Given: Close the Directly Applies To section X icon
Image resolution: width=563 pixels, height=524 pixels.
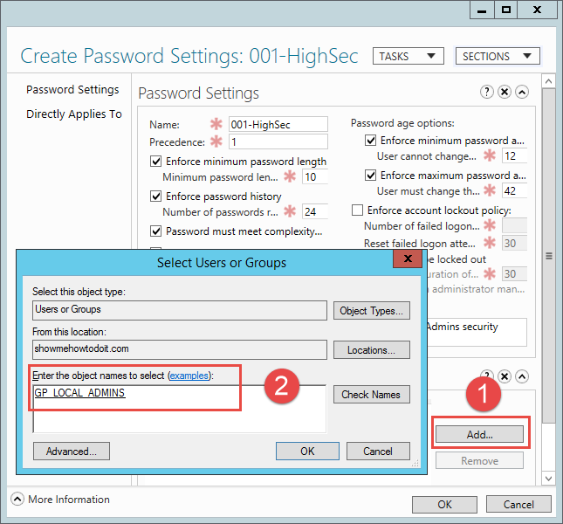Looking at the screenshot, I should point(505,376).
